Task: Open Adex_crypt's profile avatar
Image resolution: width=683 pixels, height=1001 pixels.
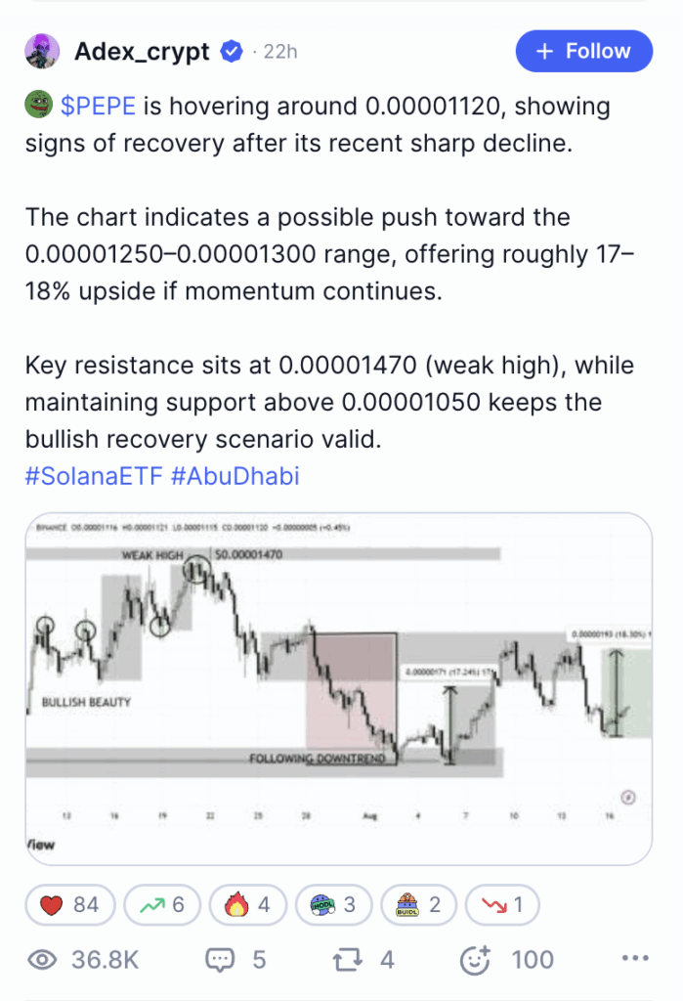Action: 42,51
